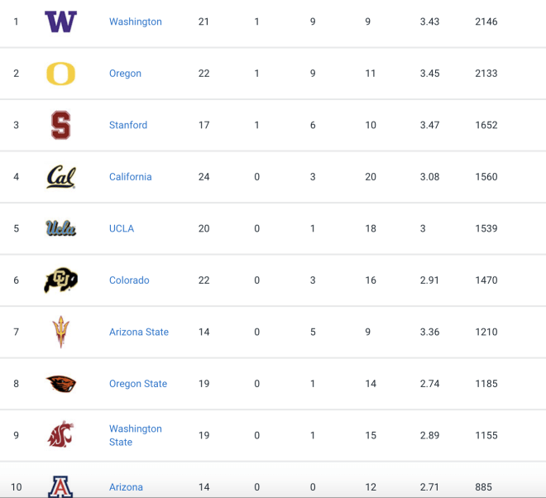This screenshot has height=498, width=546.
Task: Click the Oregon State beaver logo
Action: [61, 383]
